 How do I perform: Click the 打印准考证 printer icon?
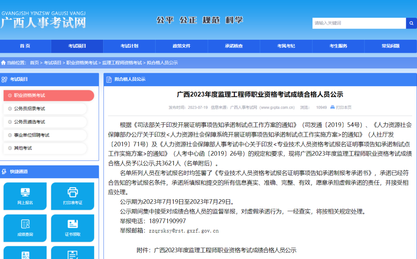click(x=73, y=193)
